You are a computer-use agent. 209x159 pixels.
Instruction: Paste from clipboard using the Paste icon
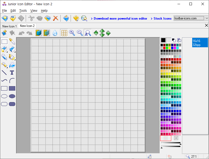(48, 18)
